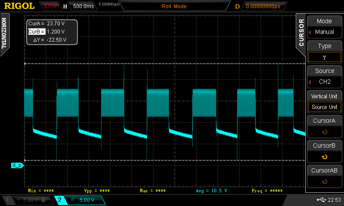The width and height of the screenshot is (344, 206).
Task: Click the CURSOR menu tab label
Action: (301, 33)
